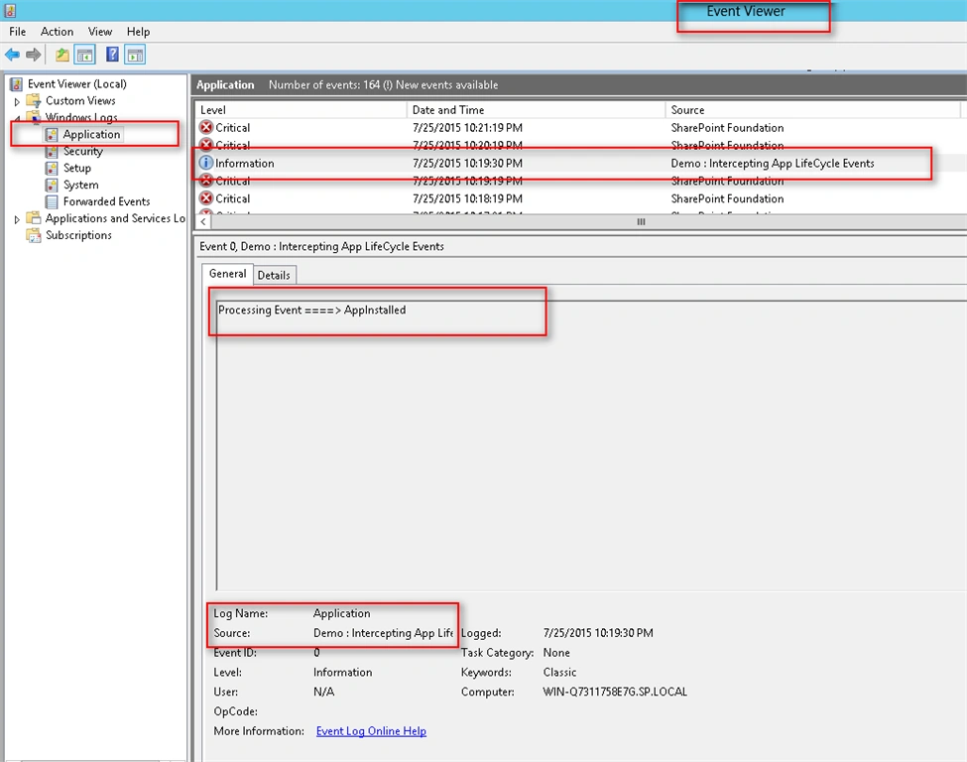Collapse the Windows Logs node

[17, 118]
